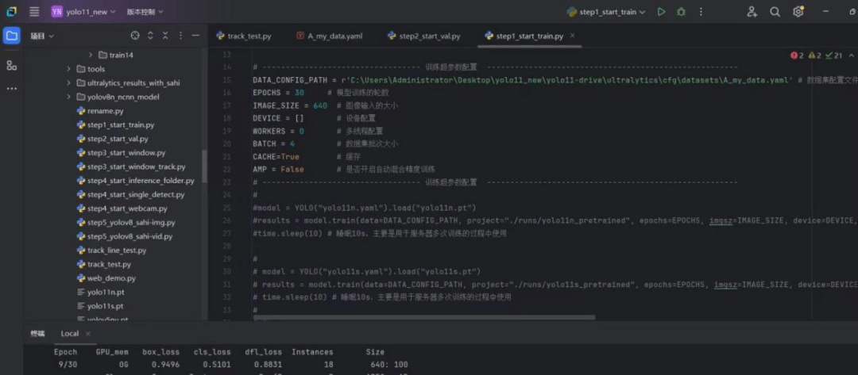Select step5_yolov8_sahi-vid.py file
The image size is (858, 375).
tap(124, 236)
